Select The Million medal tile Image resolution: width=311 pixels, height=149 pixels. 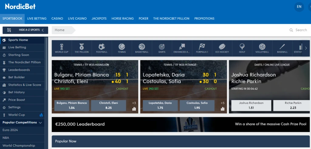point(82,48)
